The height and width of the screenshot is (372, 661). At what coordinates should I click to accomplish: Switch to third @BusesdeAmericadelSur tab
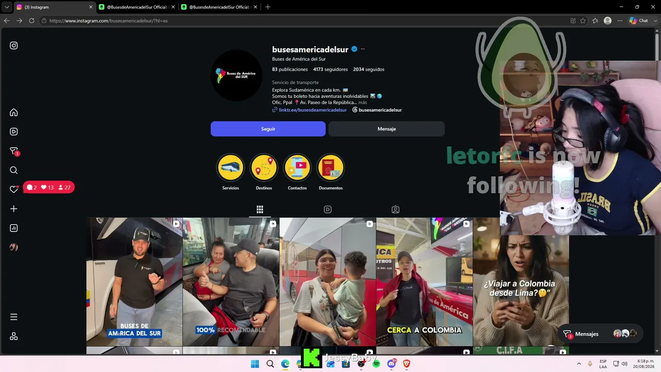219,7
